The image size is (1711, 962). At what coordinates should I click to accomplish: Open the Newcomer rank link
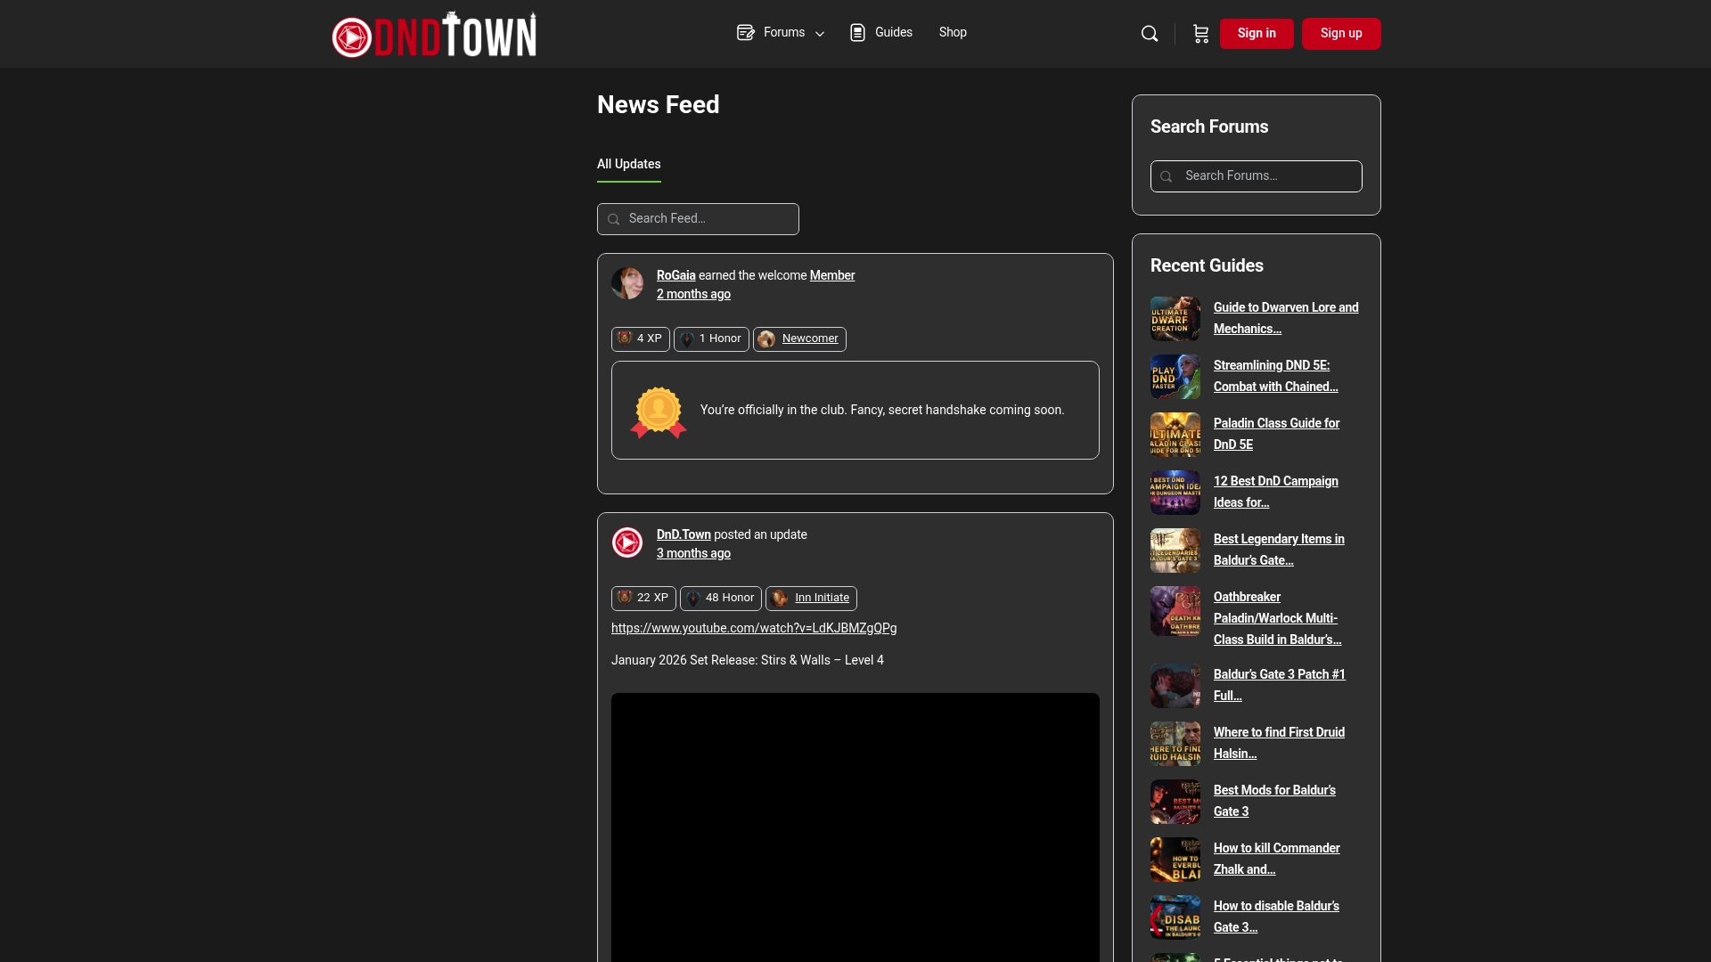click(810, 338)
